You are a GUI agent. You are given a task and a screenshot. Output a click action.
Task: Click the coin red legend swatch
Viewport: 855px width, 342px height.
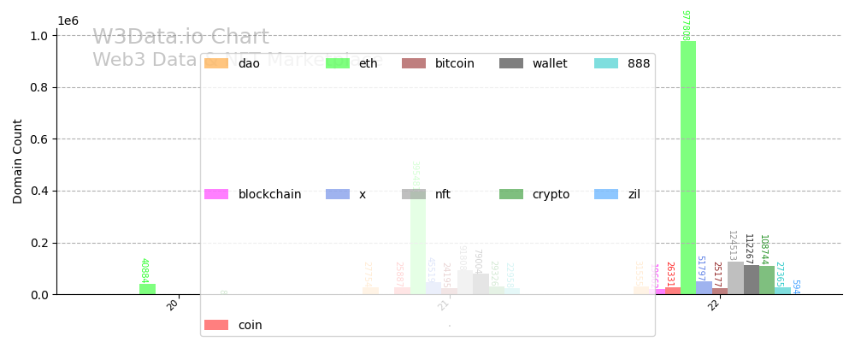coord(216,325)
